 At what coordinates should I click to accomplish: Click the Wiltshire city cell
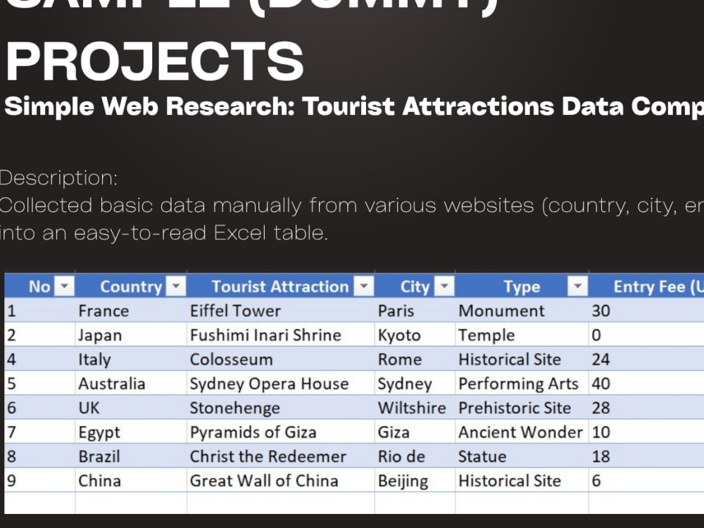coord(415,408)
